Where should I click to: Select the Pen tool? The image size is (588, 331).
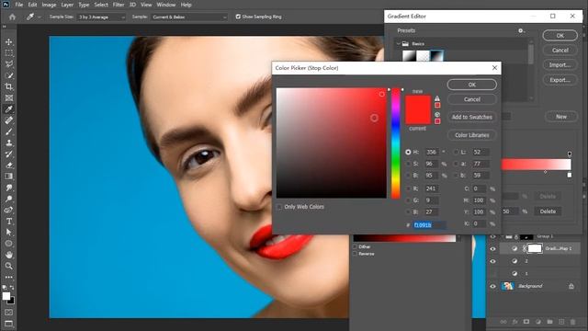pos(8,211)
